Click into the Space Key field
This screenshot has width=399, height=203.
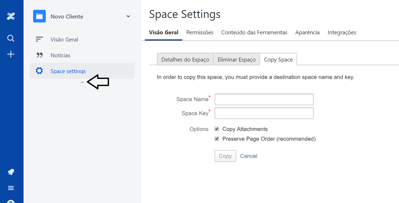pos(264,113)
